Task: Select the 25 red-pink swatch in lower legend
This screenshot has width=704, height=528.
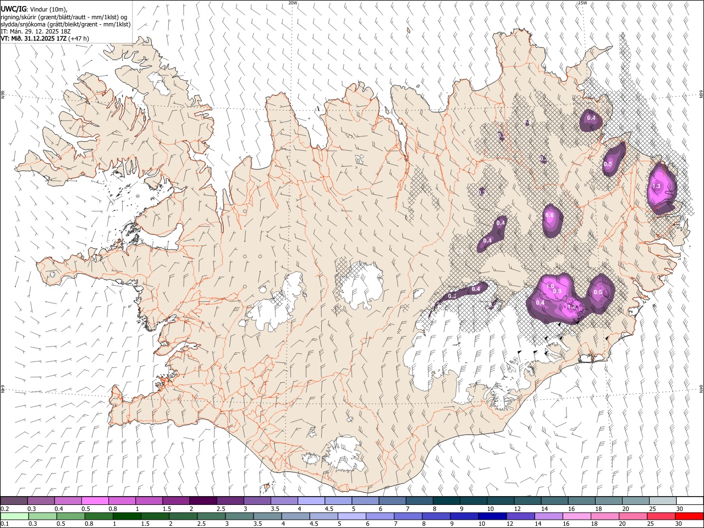Action: pos(661,516)
